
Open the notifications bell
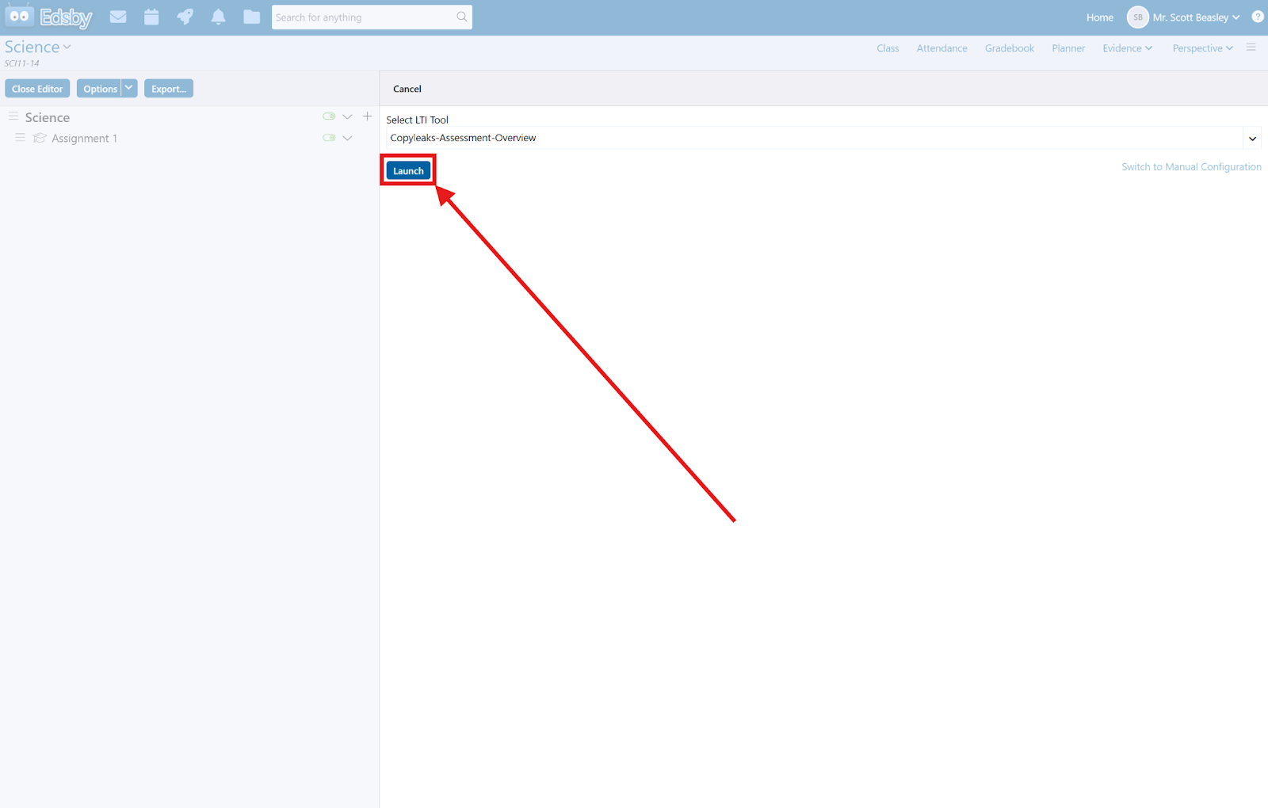tap(219, 17)
